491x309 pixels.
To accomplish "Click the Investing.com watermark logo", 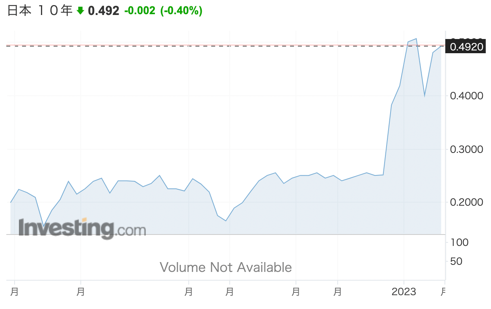I will coord(82,229).
